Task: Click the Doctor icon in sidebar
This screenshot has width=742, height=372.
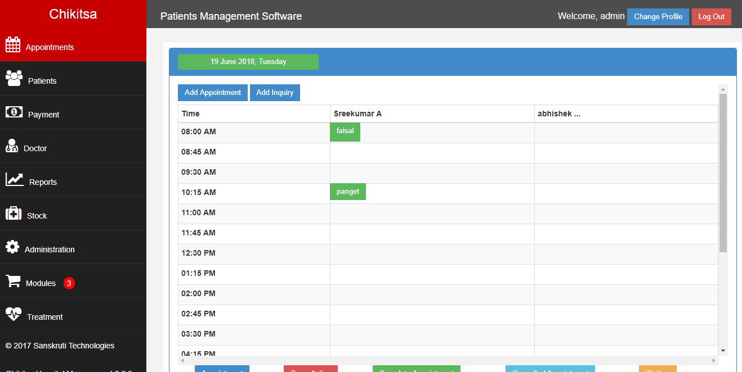Action: point(12,146)
